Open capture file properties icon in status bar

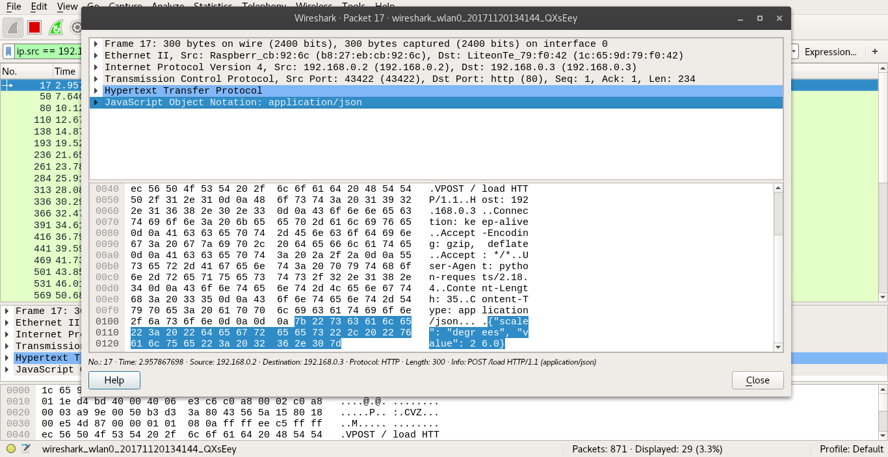pos(26,449)
